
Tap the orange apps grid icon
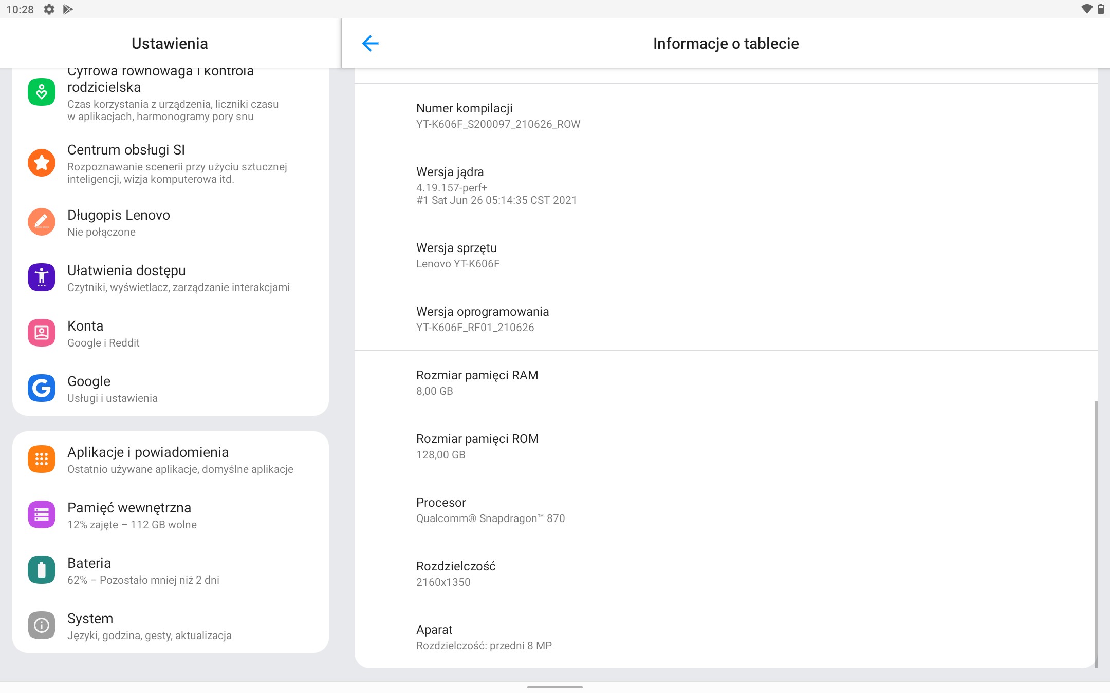[x=42, y=459]
